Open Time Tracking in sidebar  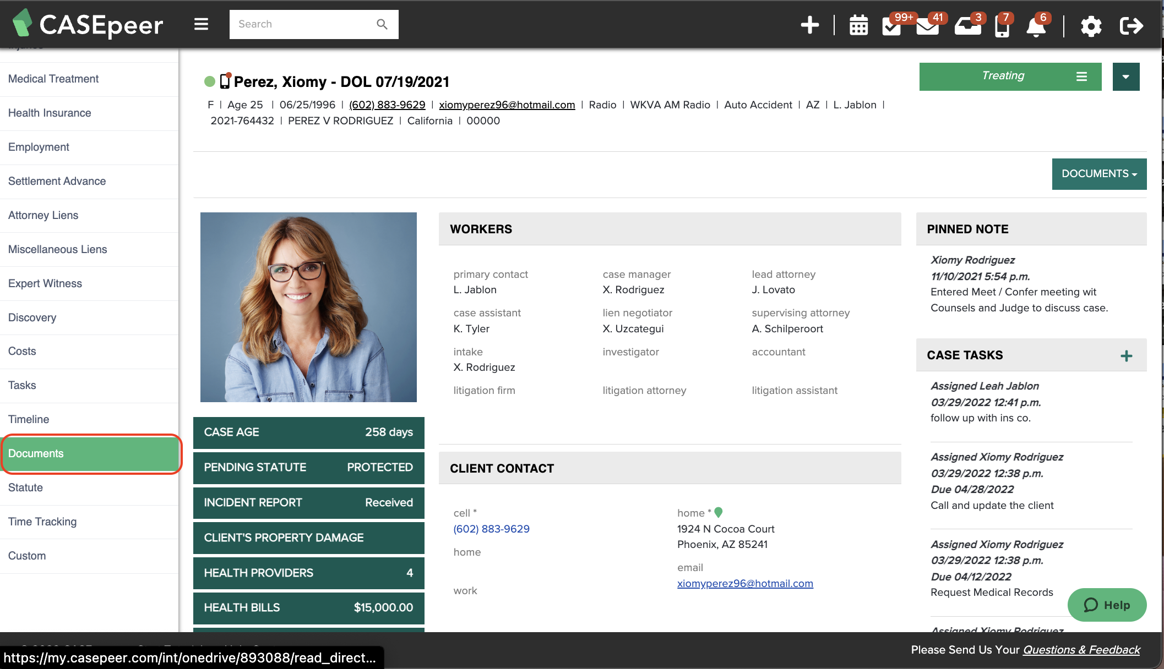coord(89,522)
